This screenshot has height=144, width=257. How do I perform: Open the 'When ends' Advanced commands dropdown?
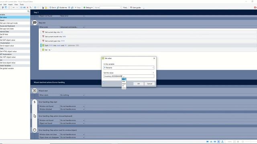72,27
